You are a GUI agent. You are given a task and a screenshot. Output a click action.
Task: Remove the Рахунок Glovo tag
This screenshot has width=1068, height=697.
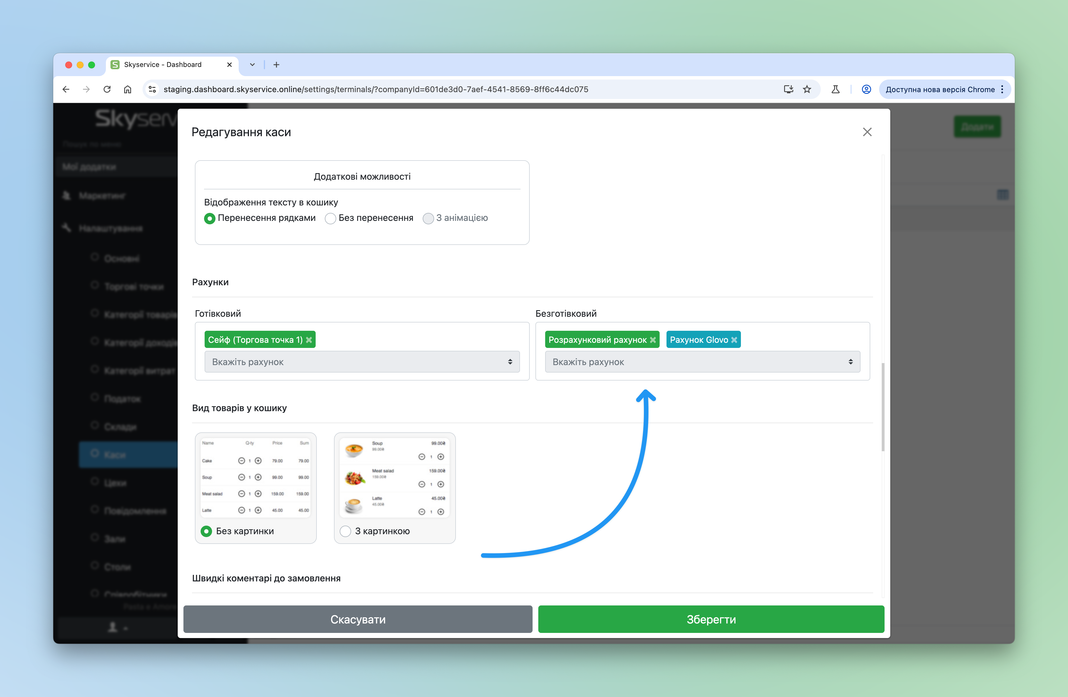(734, 340)
